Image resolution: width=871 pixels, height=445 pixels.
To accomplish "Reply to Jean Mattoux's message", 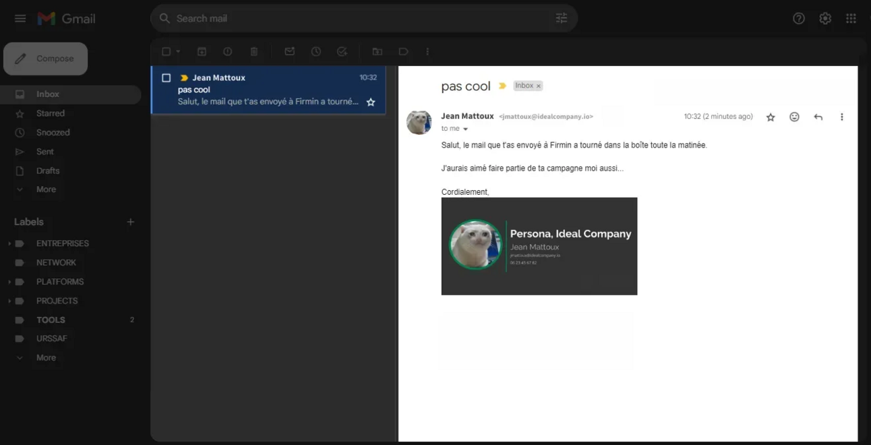I will (818, 117).
